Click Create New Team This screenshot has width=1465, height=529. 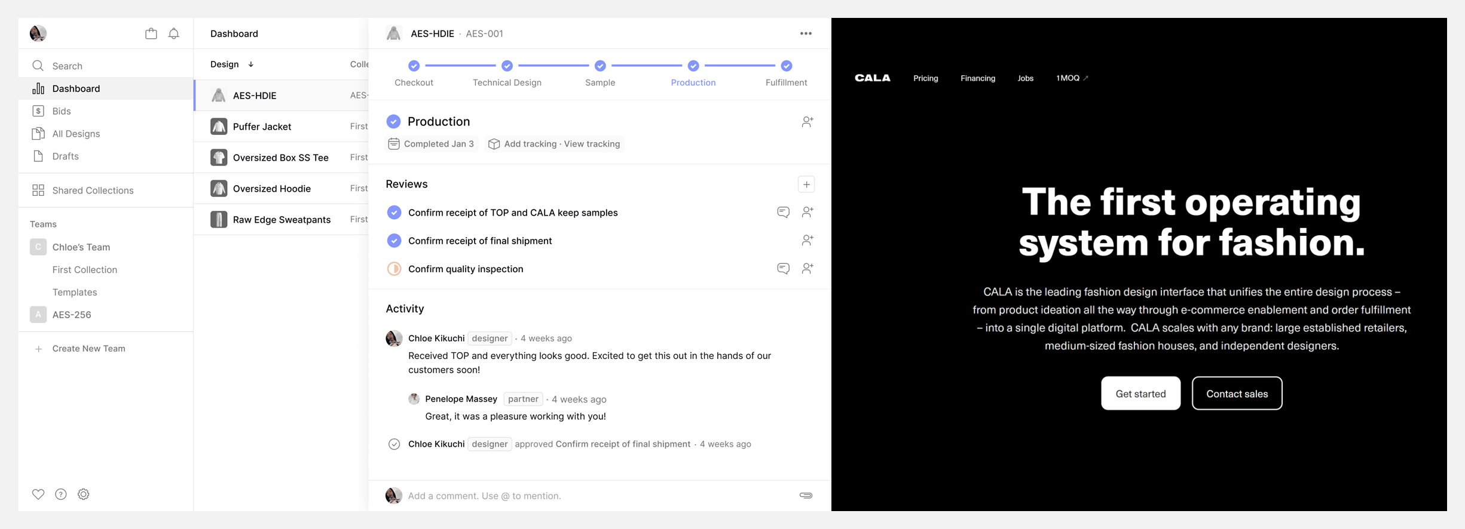pos(88,349)
